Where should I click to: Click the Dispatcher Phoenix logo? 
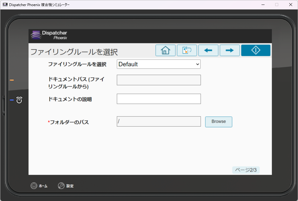(x=49, y=35)
